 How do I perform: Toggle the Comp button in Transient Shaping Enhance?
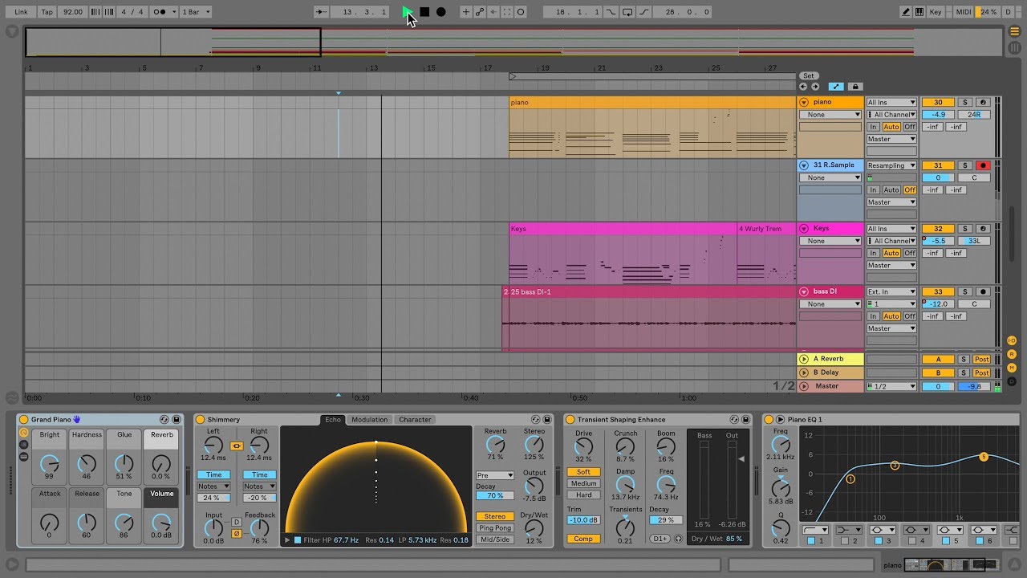point(583,539)
